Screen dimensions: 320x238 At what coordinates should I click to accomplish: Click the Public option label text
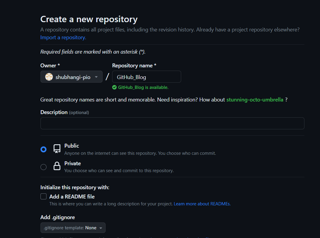point(72,146)
